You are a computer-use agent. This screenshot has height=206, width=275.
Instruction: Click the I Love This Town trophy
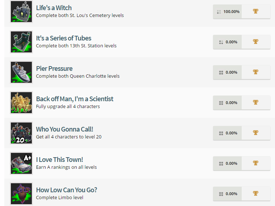coord(255,163)
